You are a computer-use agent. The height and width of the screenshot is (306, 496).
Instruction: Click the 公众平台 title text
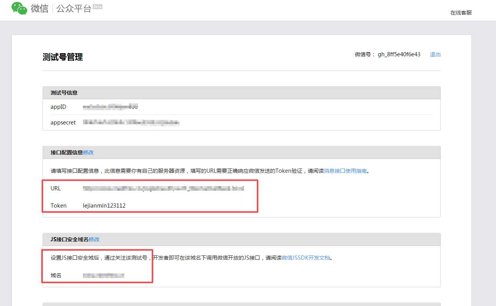(74, 8)
